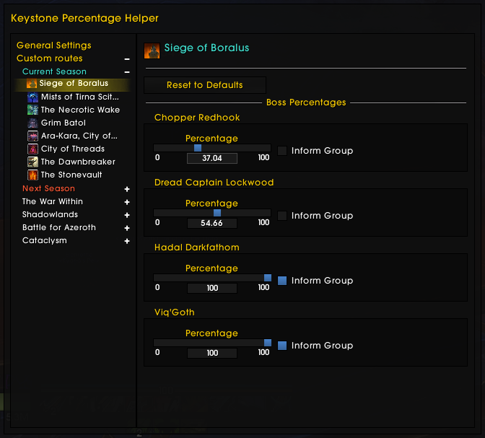Expand the Next Season section
The width and height of the screenshot is (485, 438).
pos(127,189)
